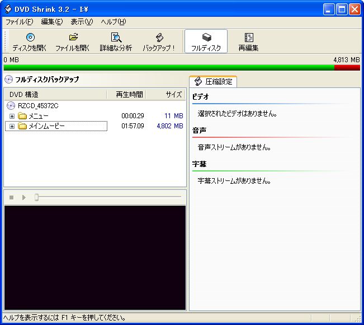
Task: Click the ファイルを開く (Open Files) icon
Action: (x=73, y=37)
